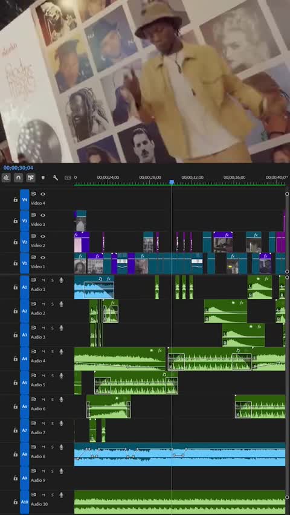
Task: Lock the Video 4 track padlock
Action: 15,199
